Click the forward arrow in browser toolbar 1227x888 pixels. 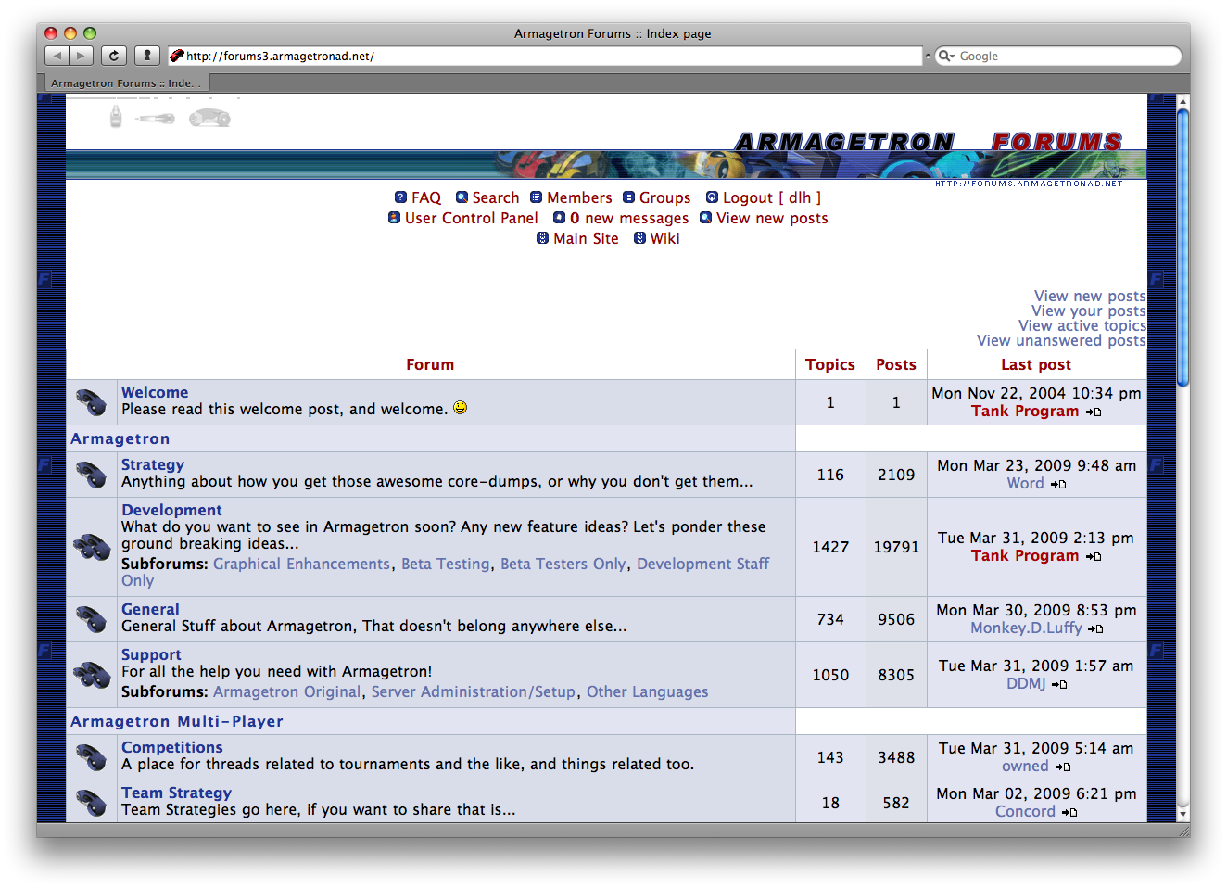(82, 56)
